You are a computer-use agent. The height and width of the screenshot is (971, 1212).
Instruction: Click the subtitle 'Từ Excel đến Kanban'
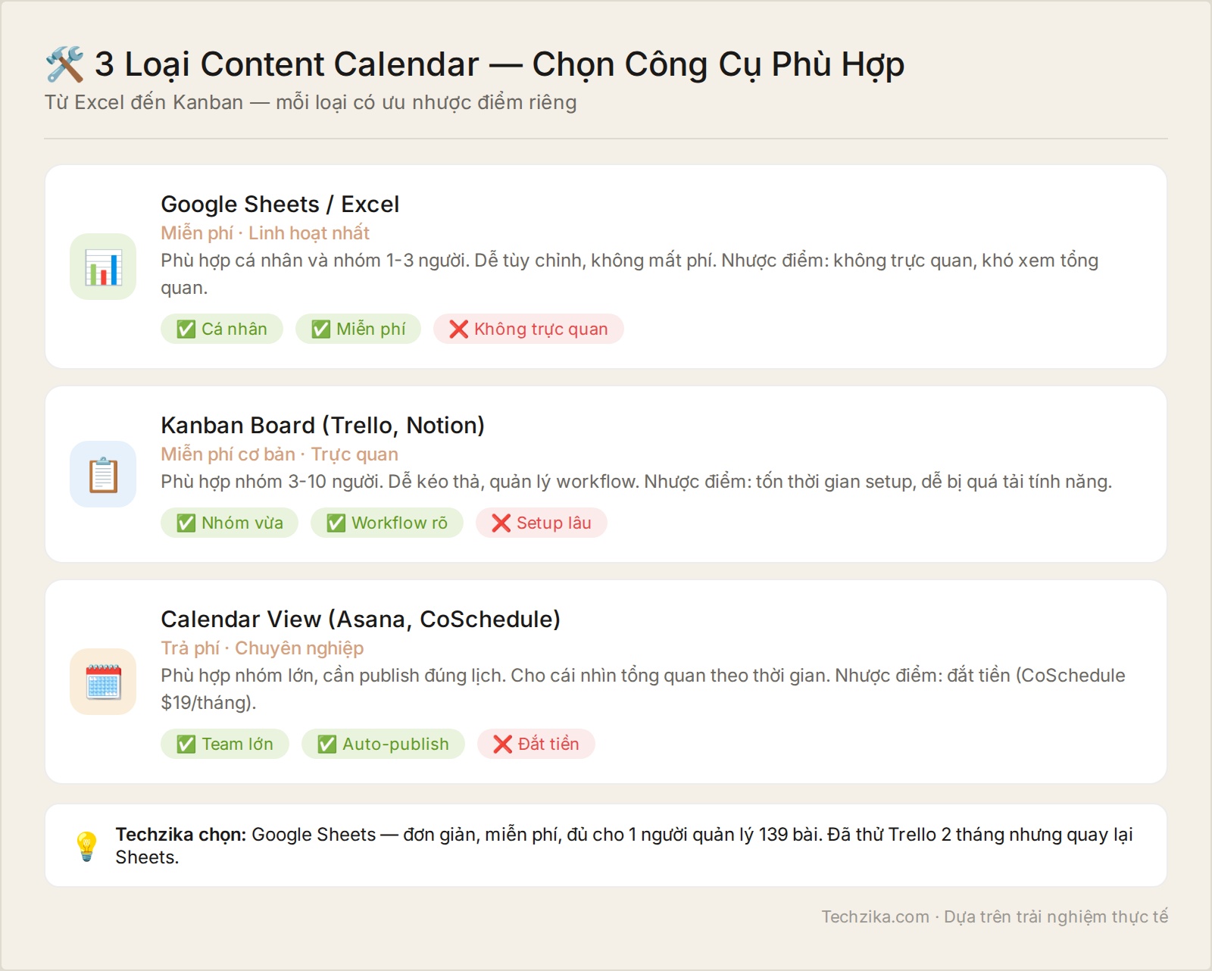pos(144,102)
